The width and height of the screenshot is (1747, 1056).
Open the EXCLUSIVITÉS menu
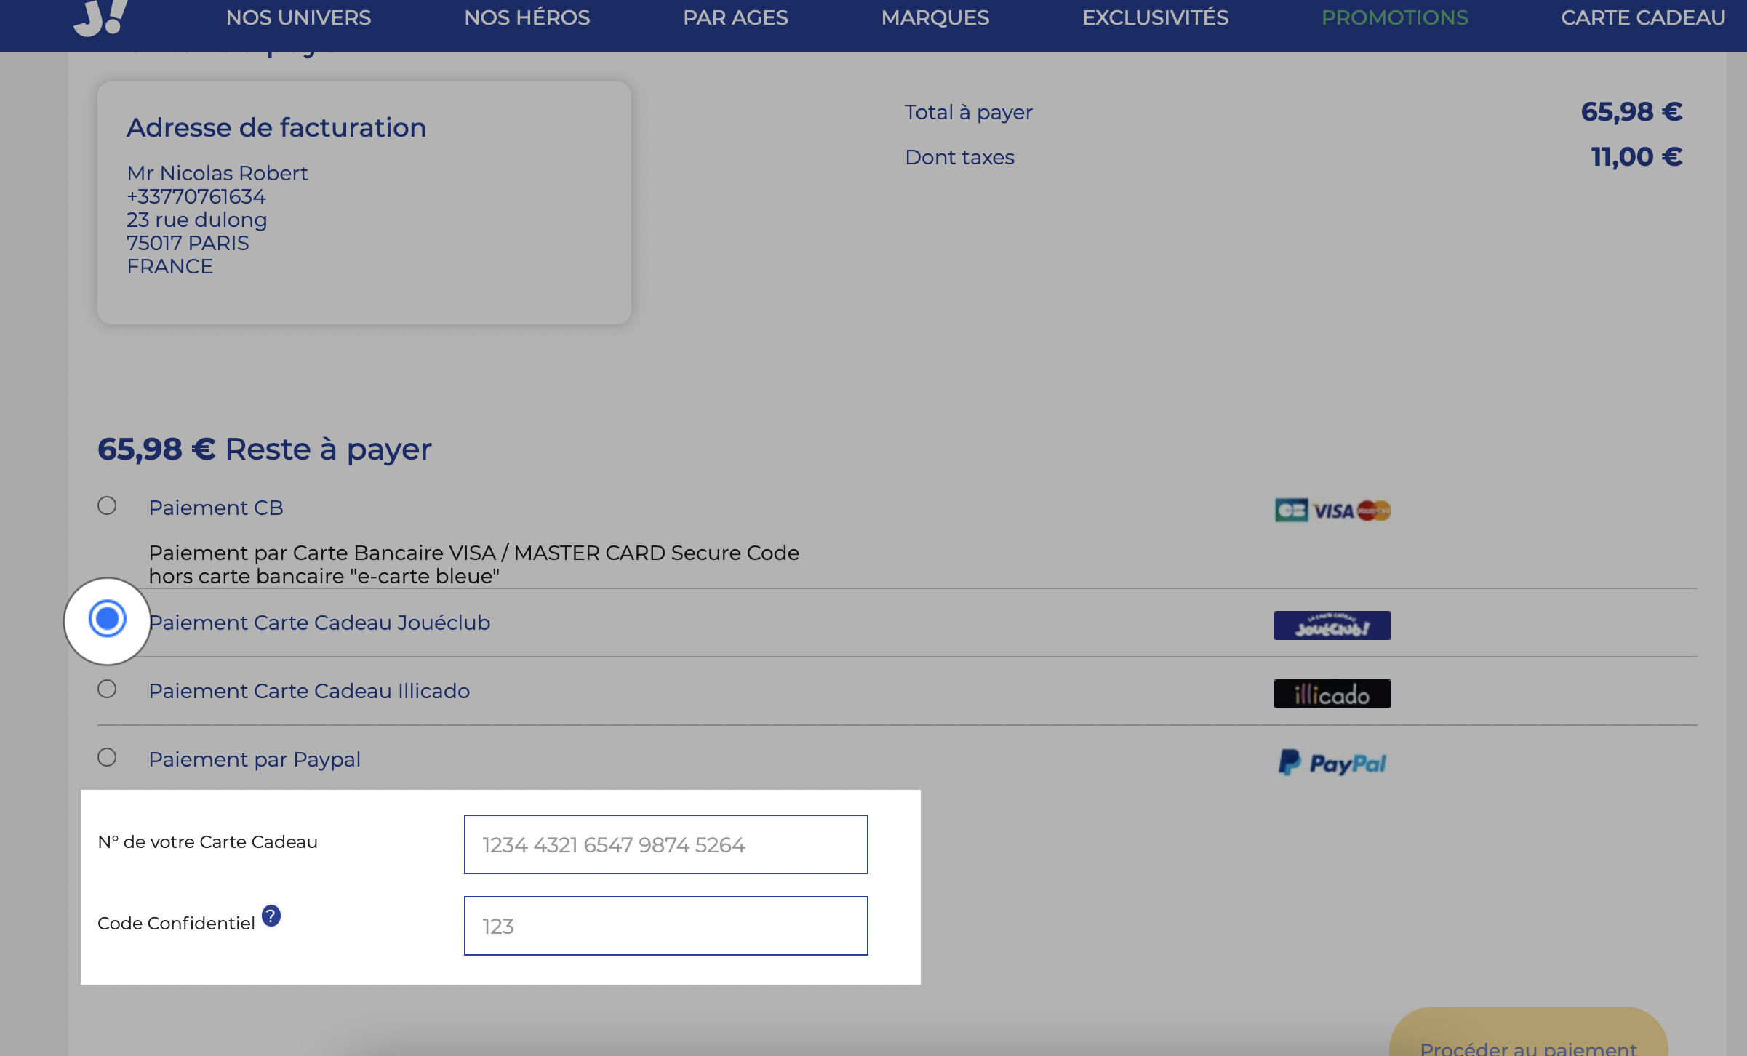click(x=1155, y=17)
